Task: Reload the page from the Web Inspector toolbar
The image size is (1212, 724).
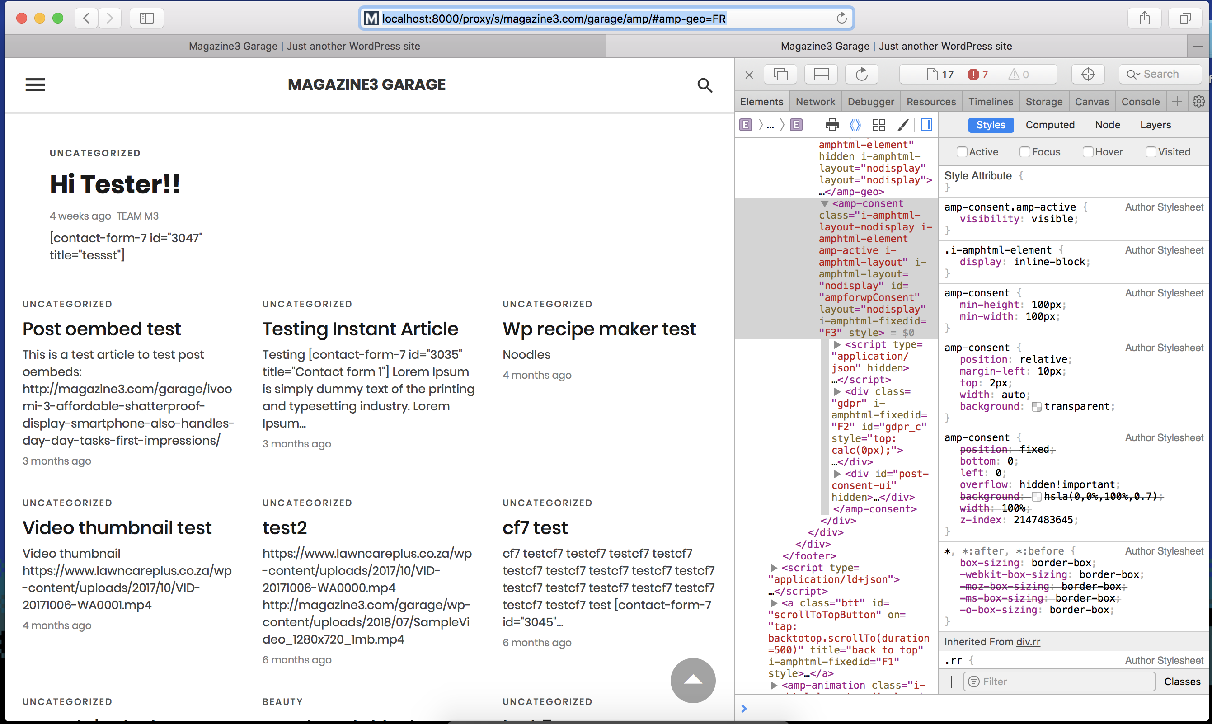Action: [861, 74]
